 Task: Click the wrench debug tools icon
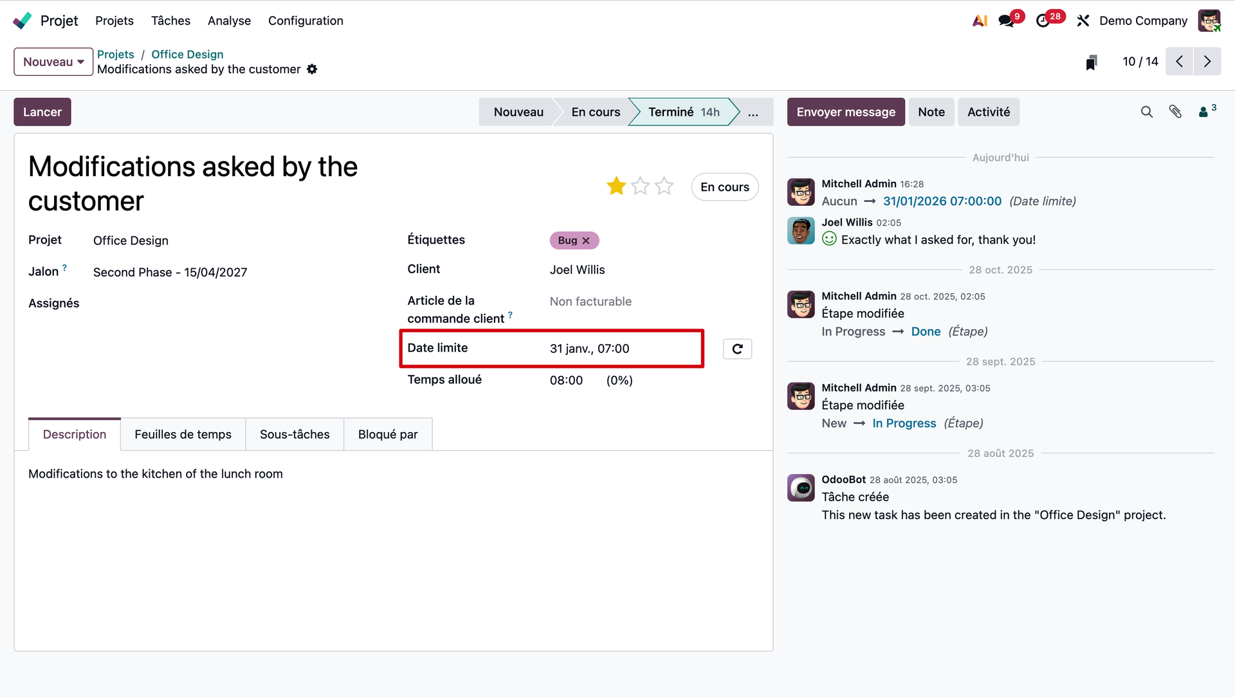click(x=1083, y=21)
